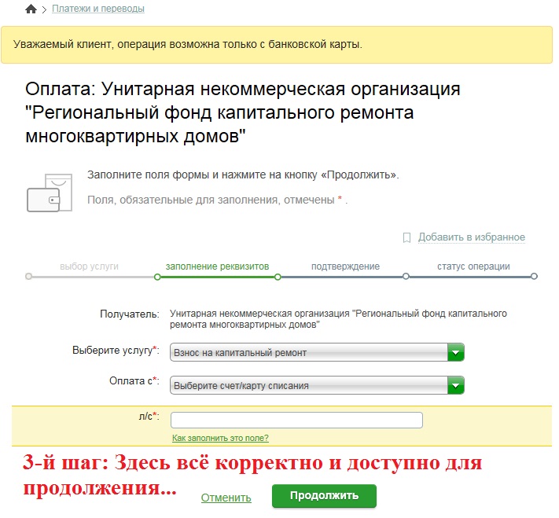559x518 pixels.
Task: Select the статус операции step label
Action: (473, 266)
